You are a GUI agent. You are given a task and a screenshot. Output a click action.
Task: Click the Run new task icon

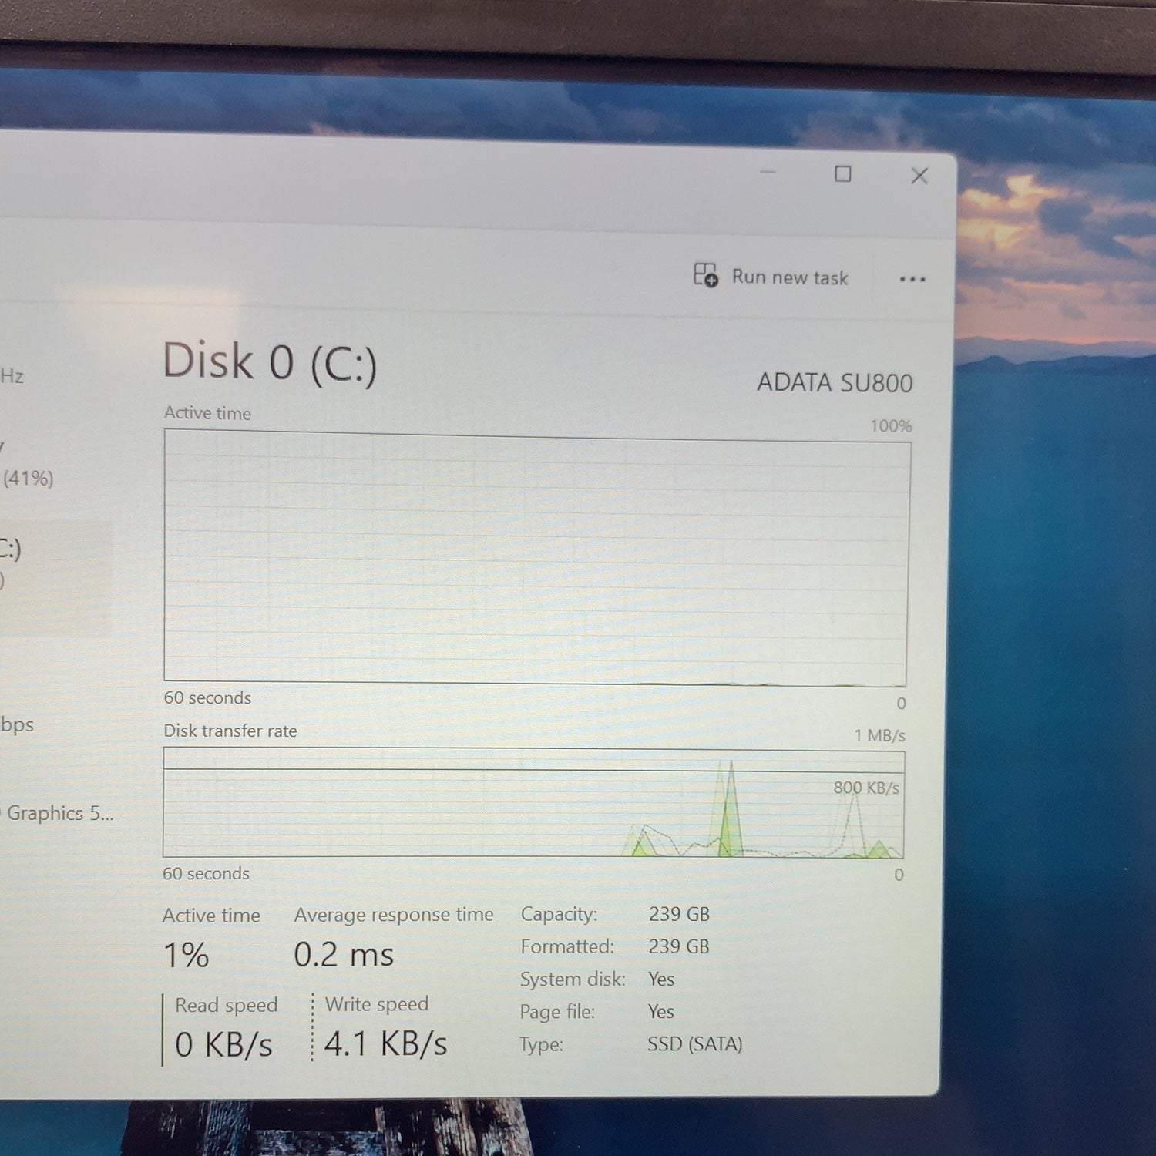pyautogui.click(x=705, y=275)
